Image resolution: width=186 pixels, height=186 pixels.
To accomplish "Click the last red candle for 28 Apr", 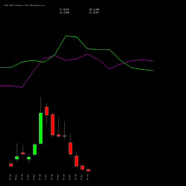I will click(88, 170).
